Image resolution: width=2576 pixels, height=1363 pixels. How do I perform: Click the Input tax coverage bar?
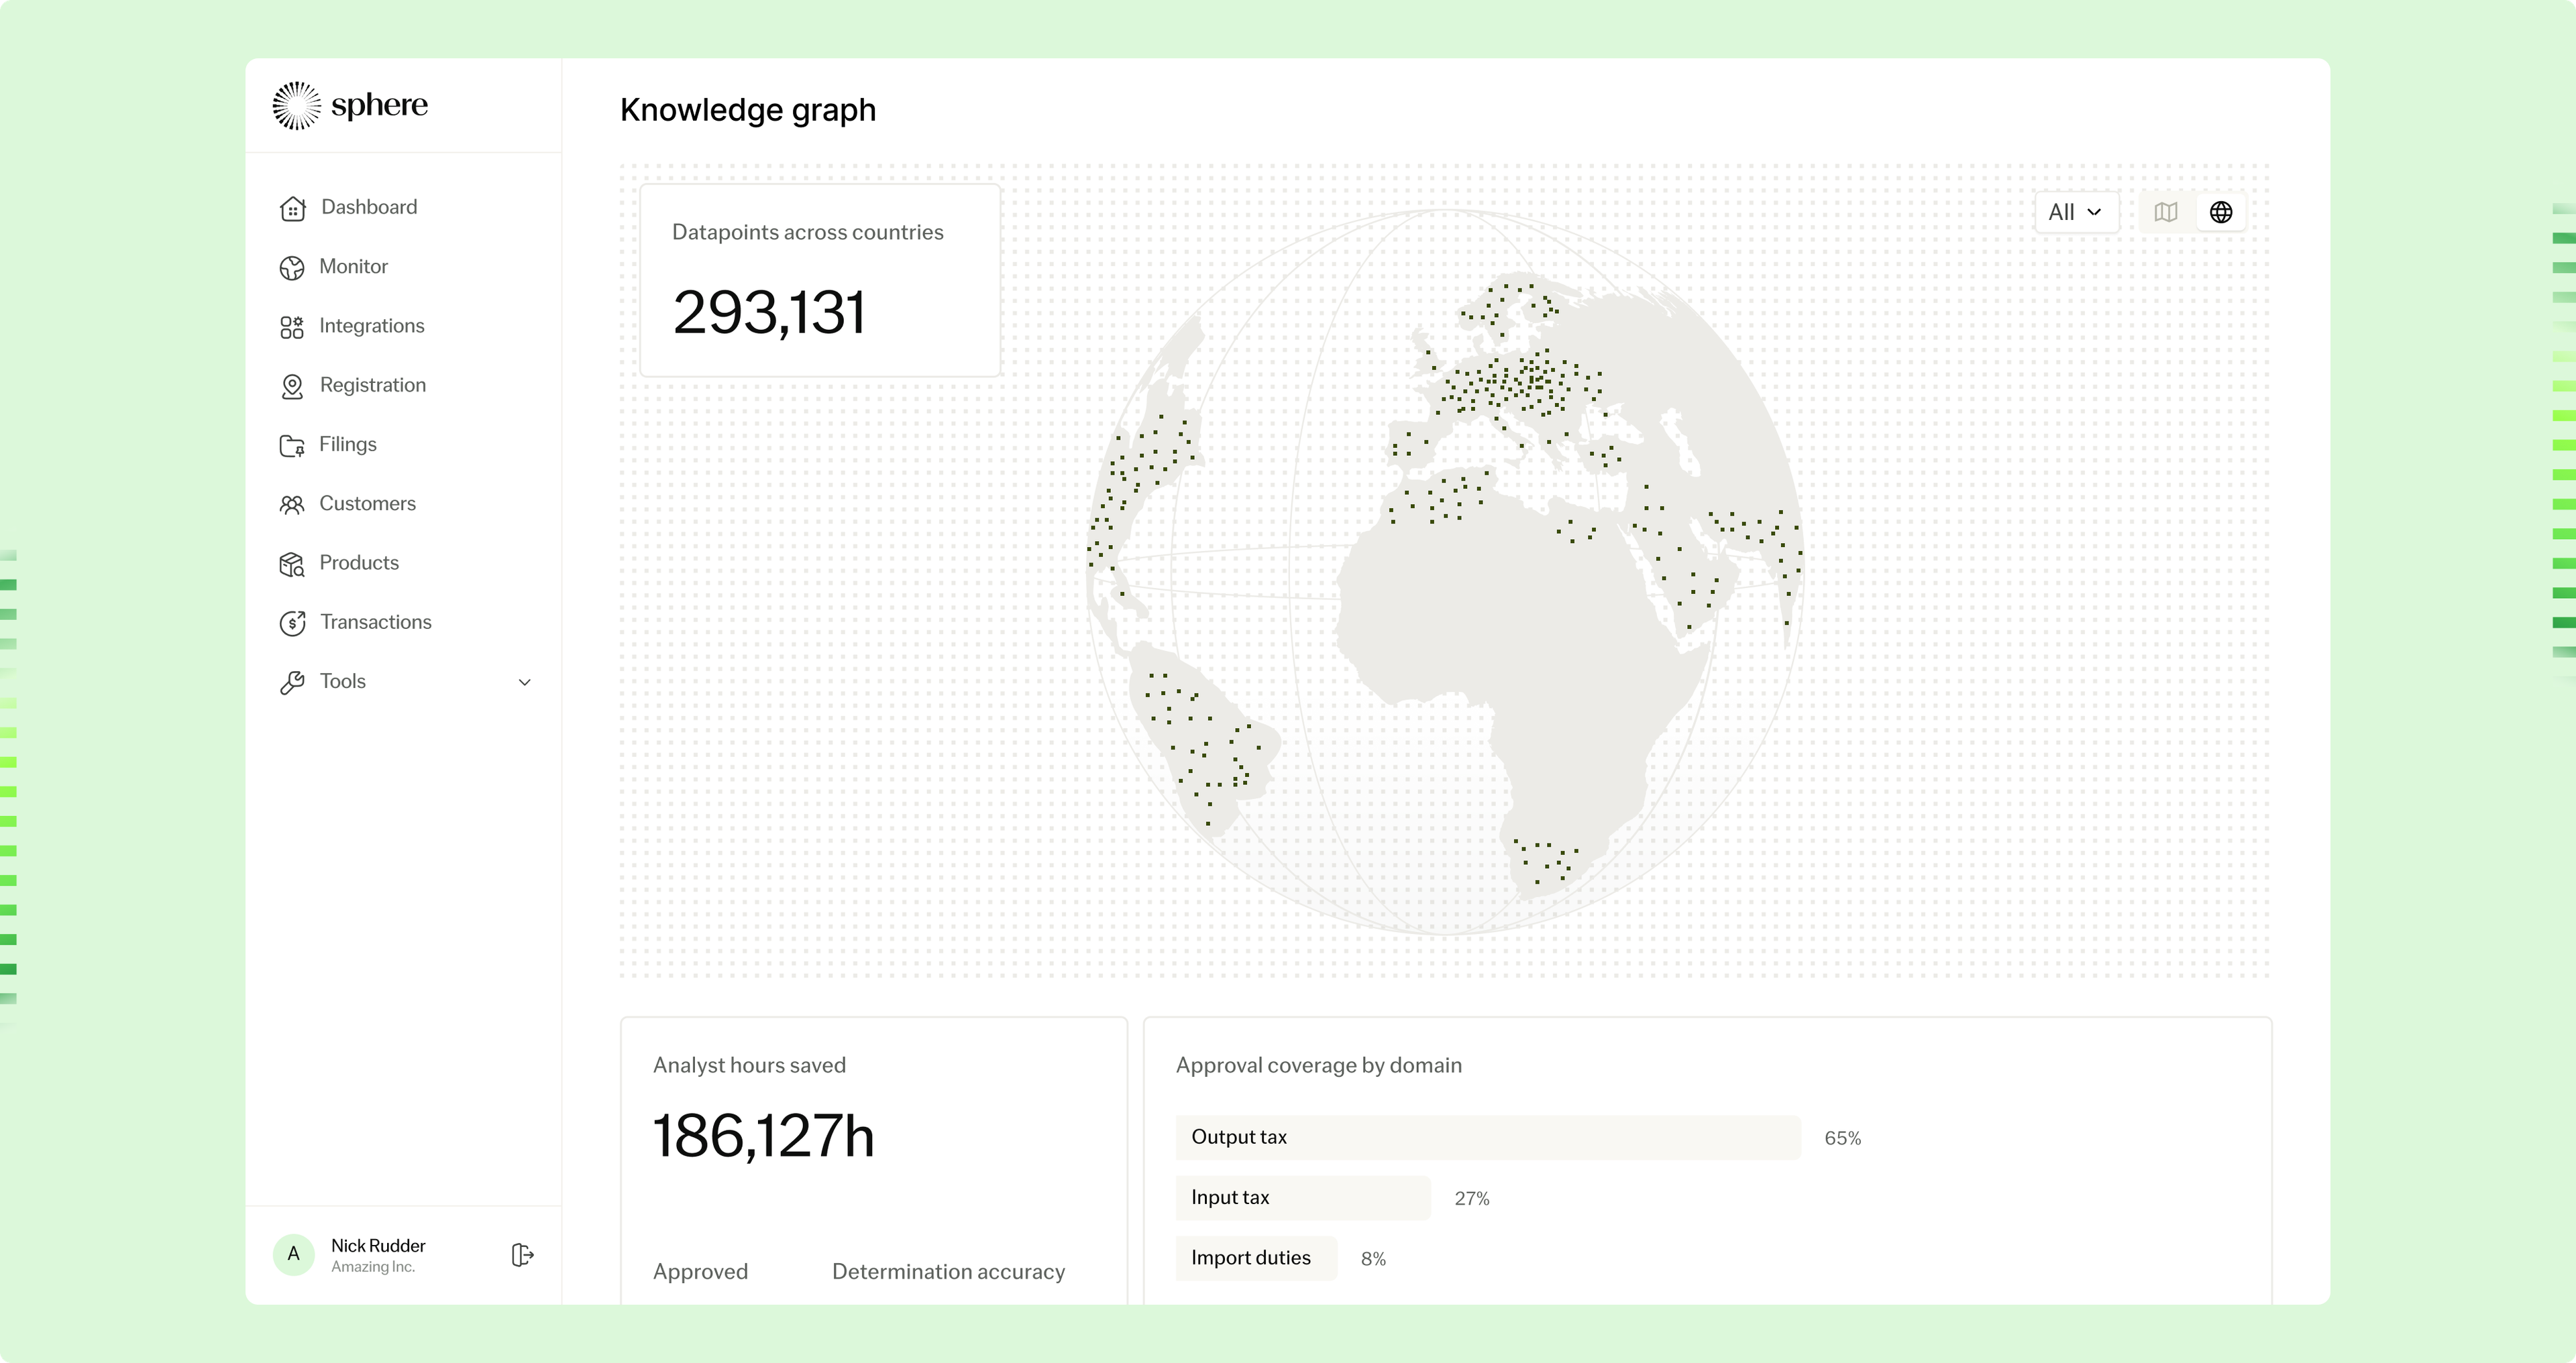pyautogui.click(x=1302, y=1197)
